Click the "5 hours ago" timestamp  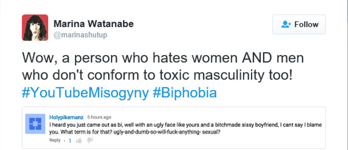[99, 117]
